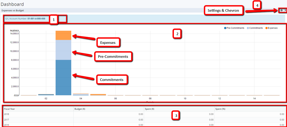The width and height of the screenshot is (287, 127).
Task: Click the chevron arrow beside the gear
Action: pyautogui.click(x=285, y=10)
